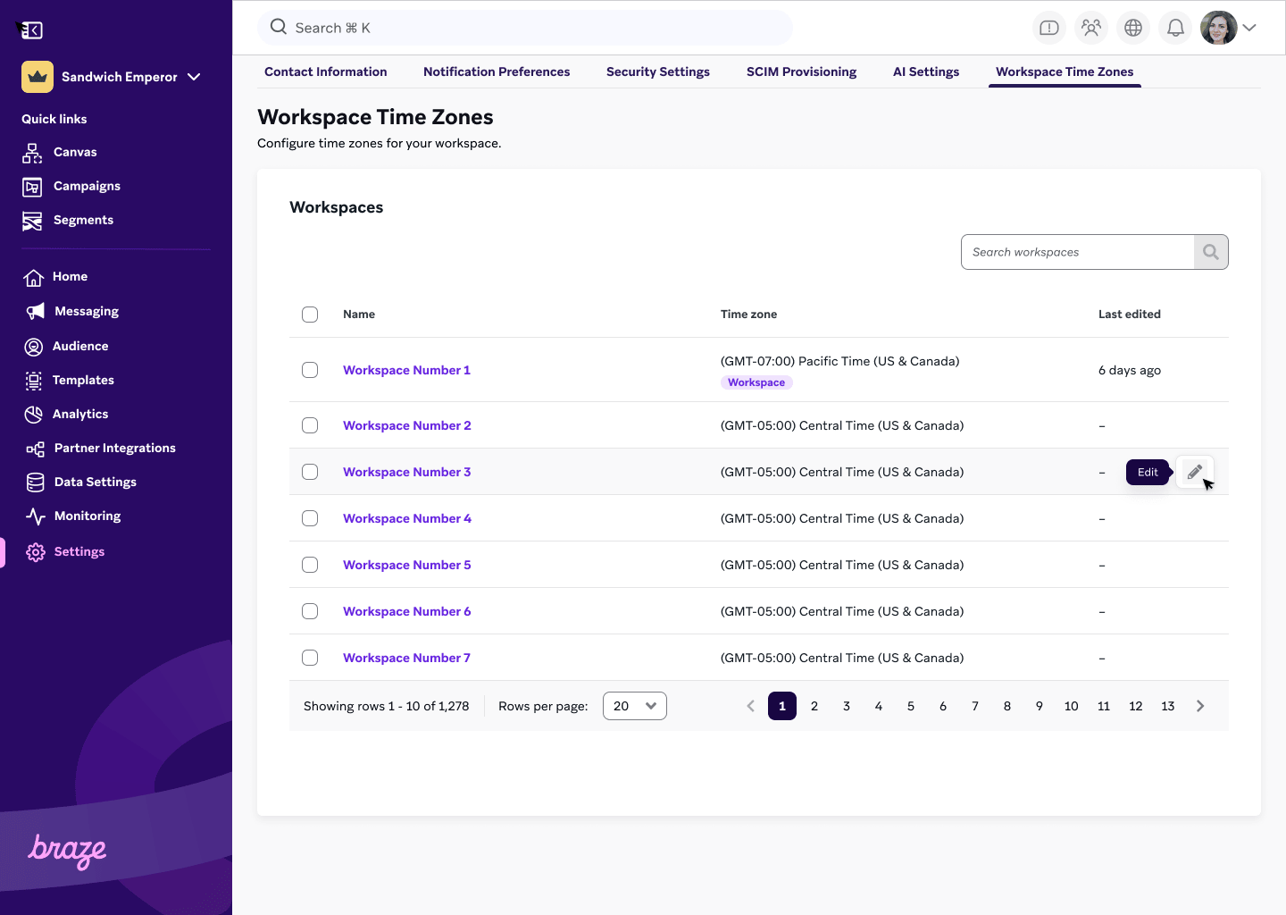
Task: Open the Rows per page dropdown
Action: click(634, 706)
